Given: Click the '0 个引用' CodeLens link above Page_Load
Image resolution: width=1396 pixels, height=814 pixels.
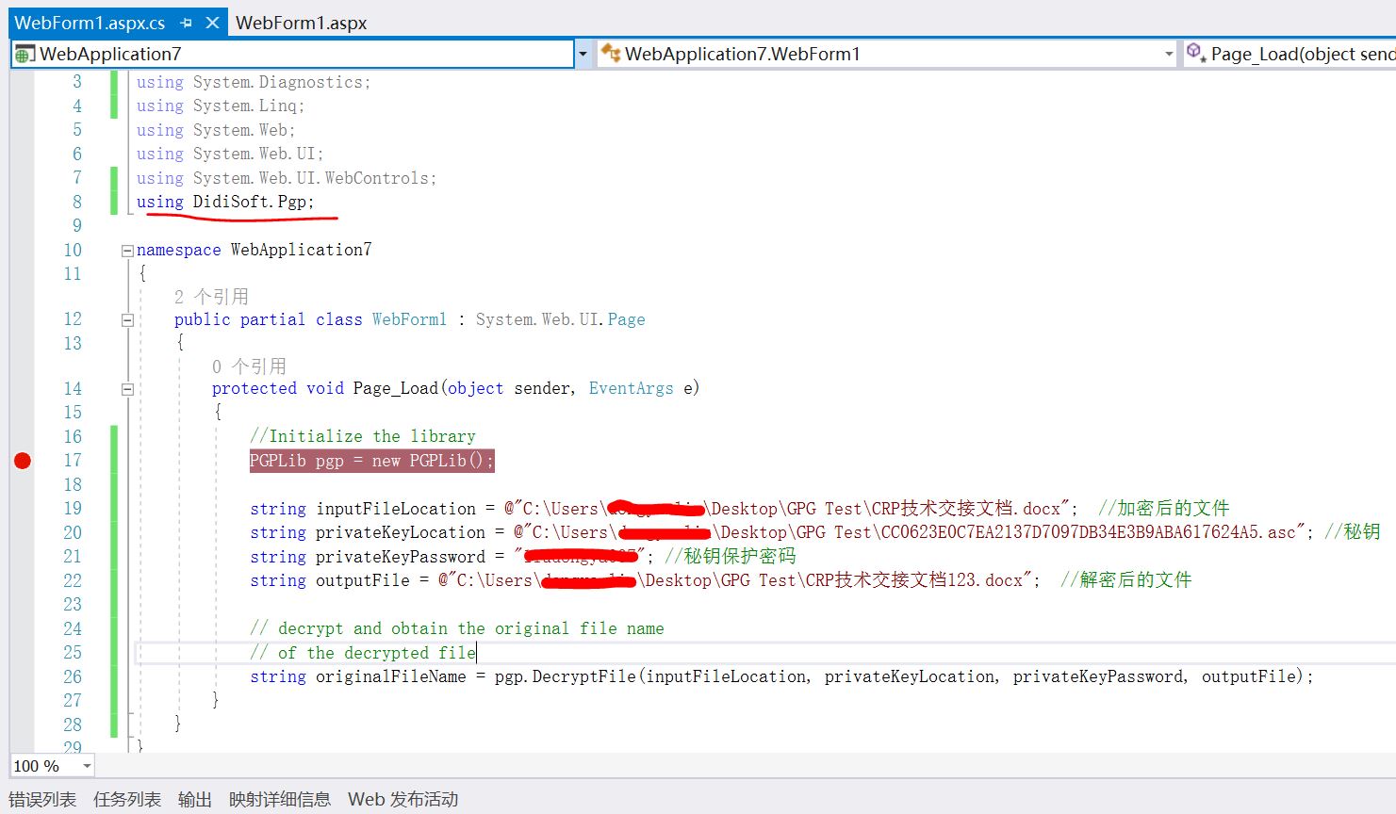Looking at the screenshot, I should pyautogui.click(x=248, y=366).
